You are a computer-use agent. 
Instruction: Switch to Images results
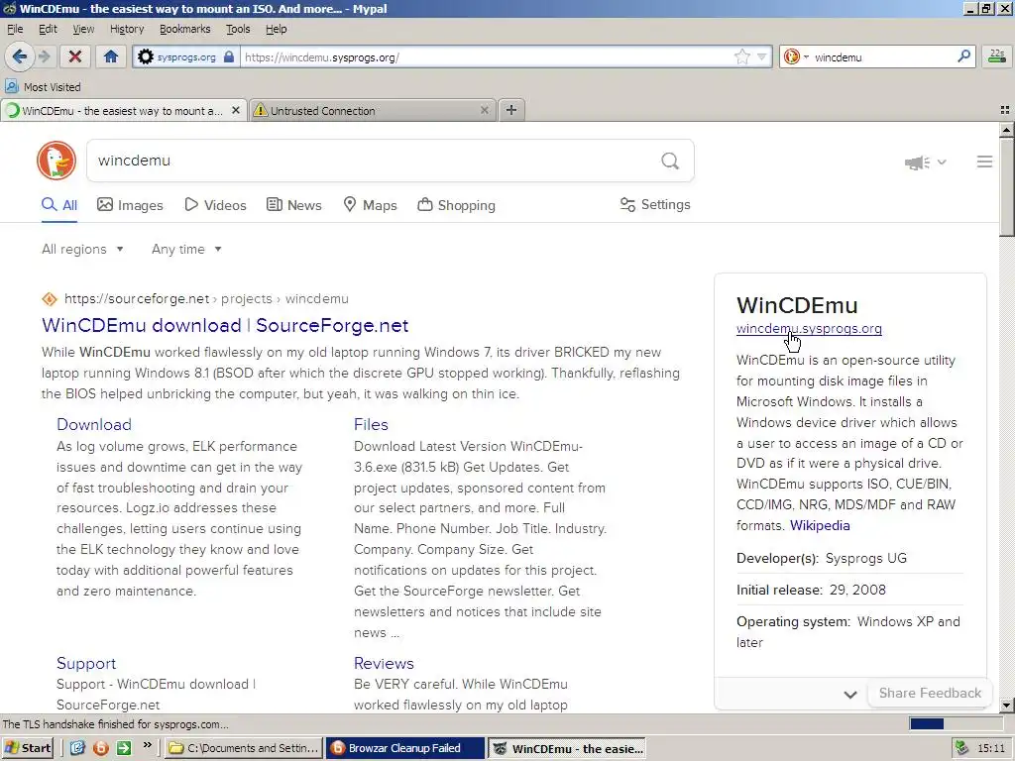(130, 205)
